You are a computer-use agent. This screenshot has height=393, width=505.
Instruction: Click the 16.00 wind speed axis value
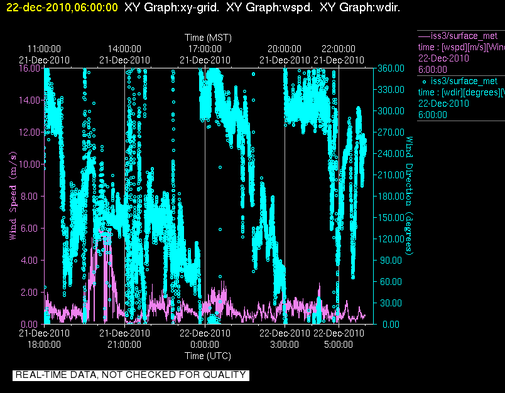[x=30, y=68]
